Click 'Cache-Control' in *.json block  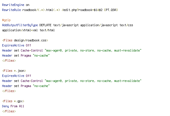coord(32,81)
